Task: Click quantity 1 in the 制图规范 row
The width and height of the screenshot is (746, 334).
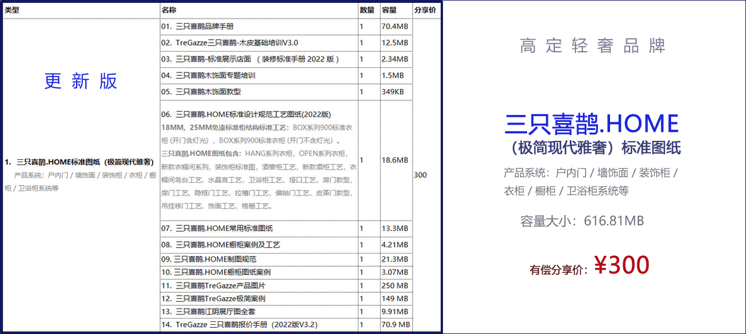Action: click(x=361, y=259)
